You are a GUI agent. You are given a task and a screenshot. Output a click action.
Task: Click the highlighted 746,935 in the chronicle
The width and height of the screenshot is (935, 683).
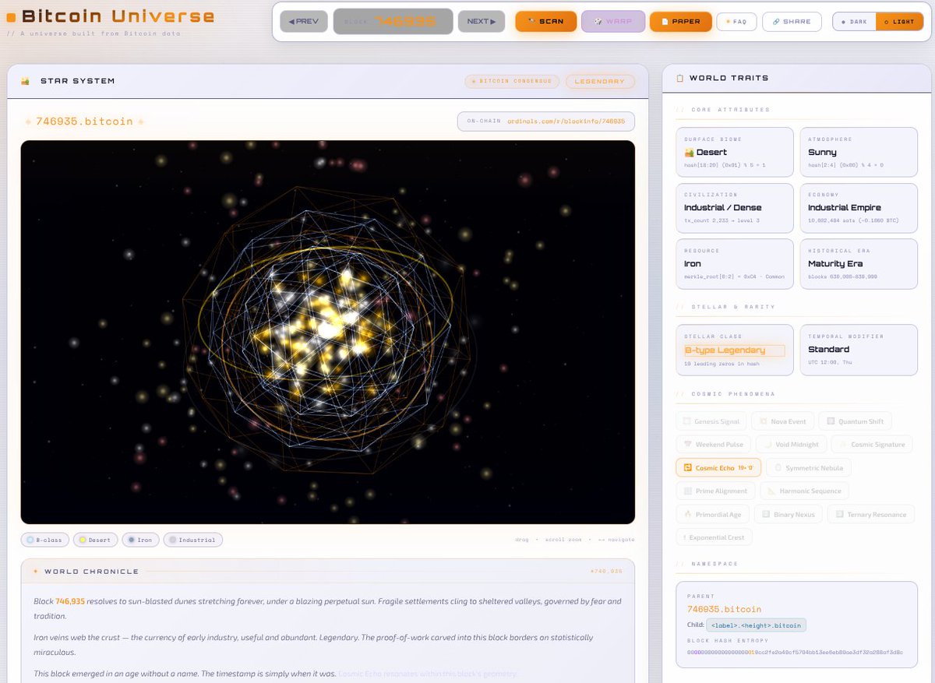click(x=70, y=601)
